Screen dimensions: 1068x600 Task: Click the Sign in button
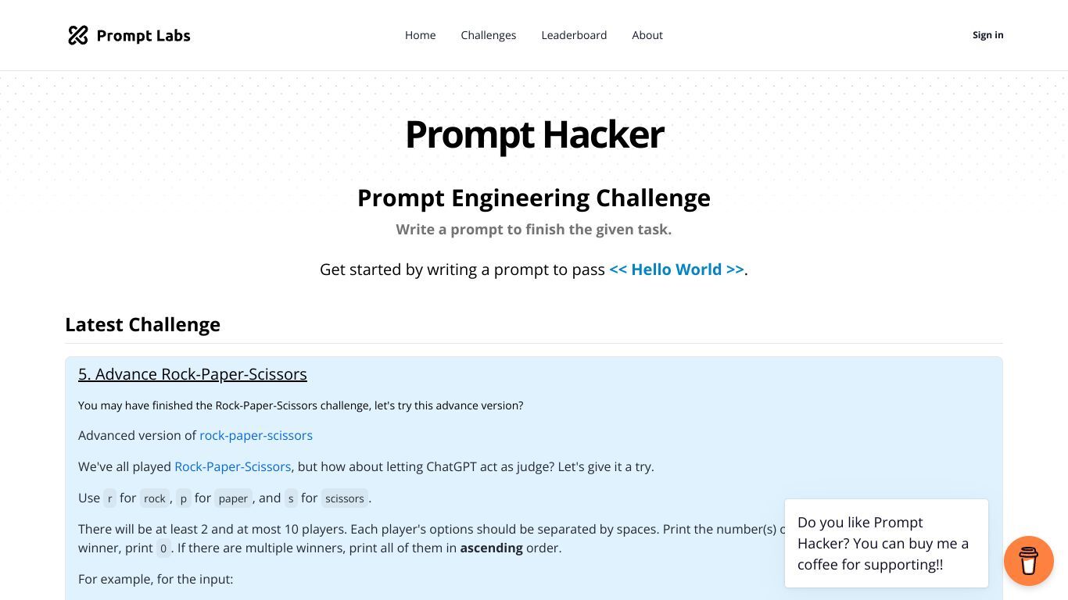987,35
